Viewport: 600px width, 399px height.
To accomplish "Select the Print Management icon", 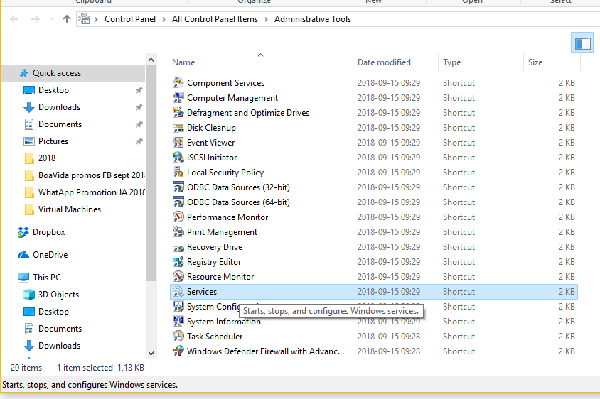I will (178, 232).
